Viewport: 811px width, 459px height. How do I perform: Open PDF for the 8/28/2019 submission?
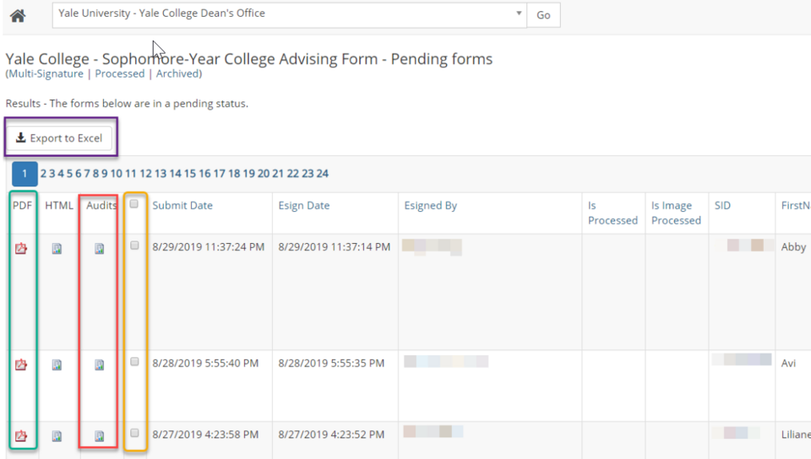tap(21, 364)
